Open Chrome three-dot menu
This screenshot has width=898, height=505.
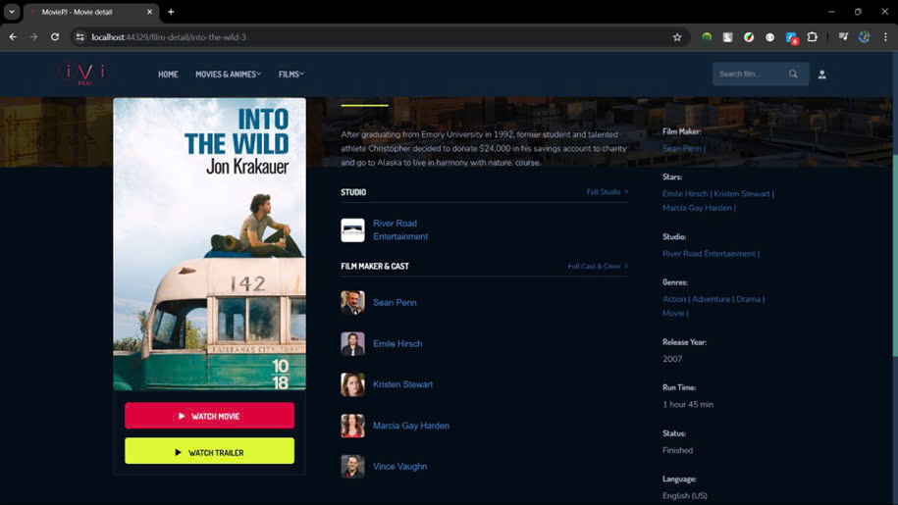[885, 37]
